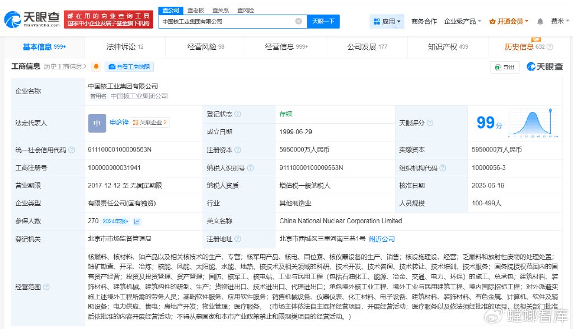The image size is (573, 329).
Task: Click the help icon next to 注册地址
Action: [x=237, y=239]
